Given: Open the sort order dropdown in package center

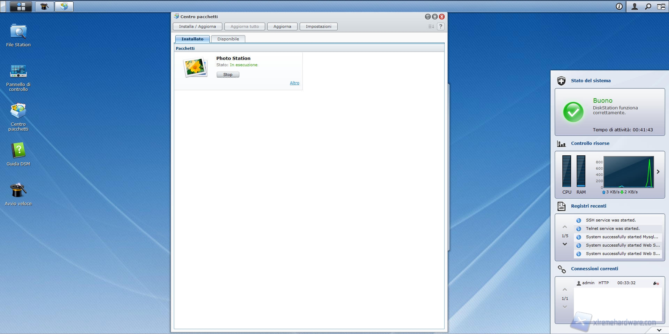Looking at the screenshot, I should pyautogui.click(x=431, y=26).
